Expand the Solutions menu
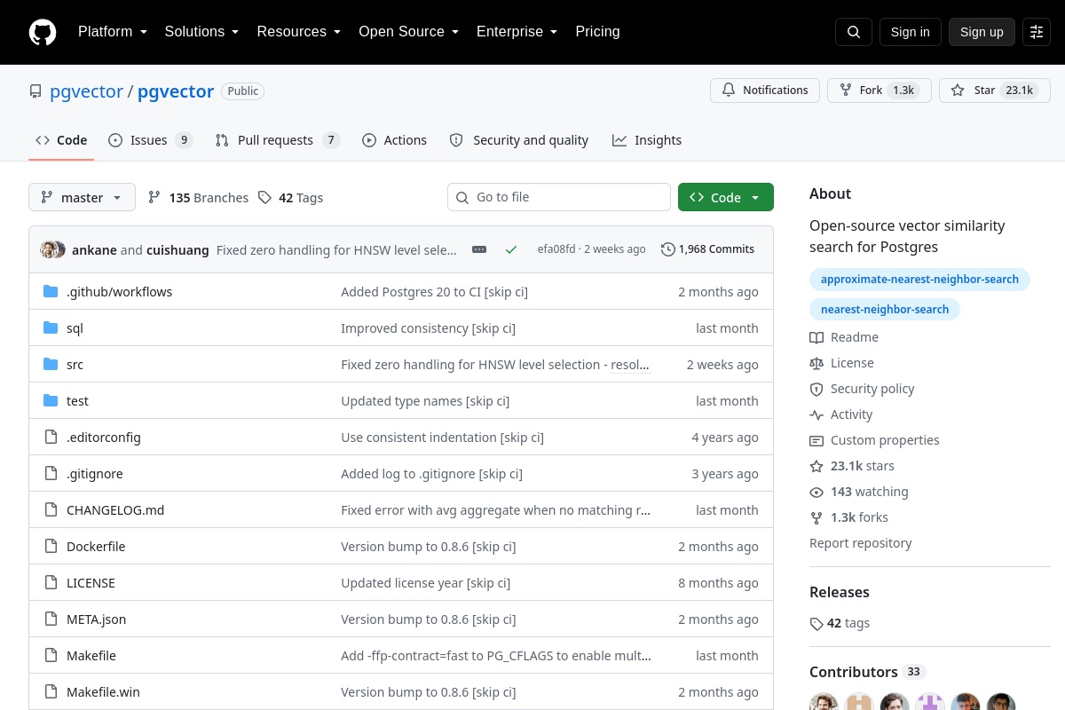1065x710 pixels. [x=201, y=32]
